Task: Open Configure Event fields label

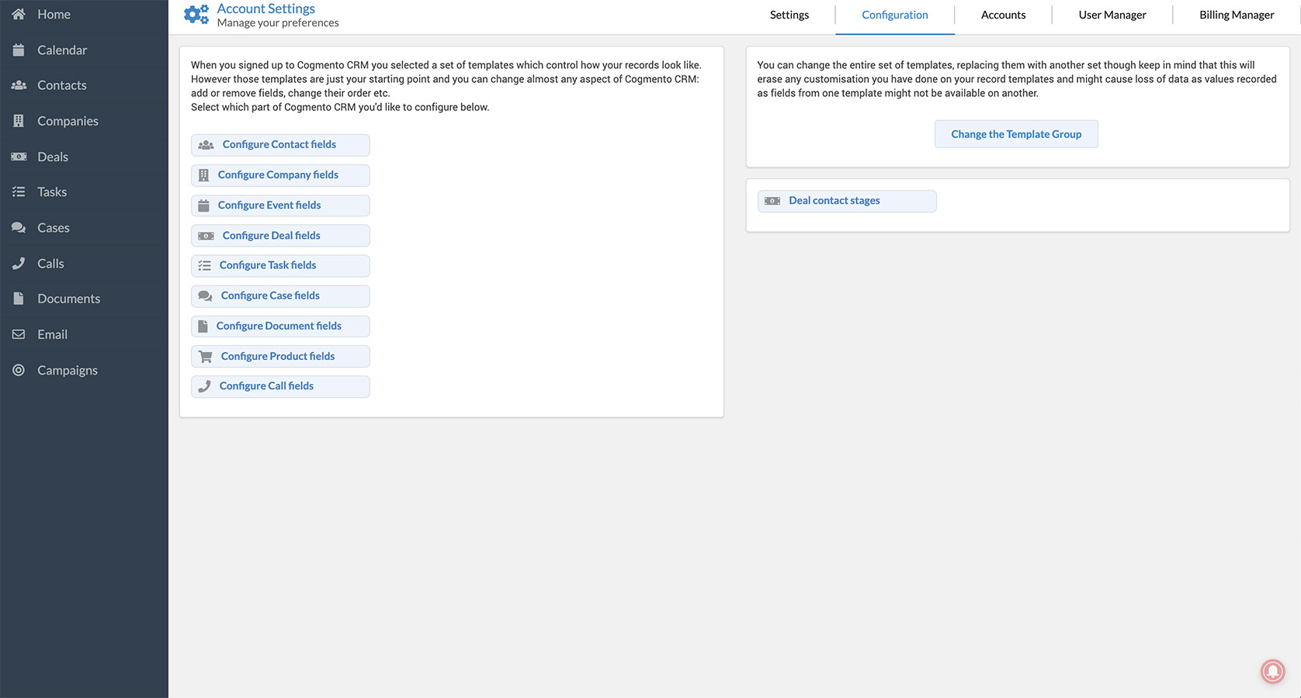Action: [269, 205]
